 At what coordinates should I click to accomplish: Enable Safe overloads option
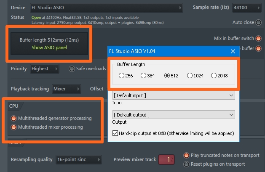(x=72, y=69)
